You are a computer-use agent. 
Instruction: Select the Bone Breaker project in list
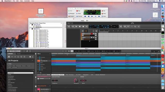click(11, 83)
